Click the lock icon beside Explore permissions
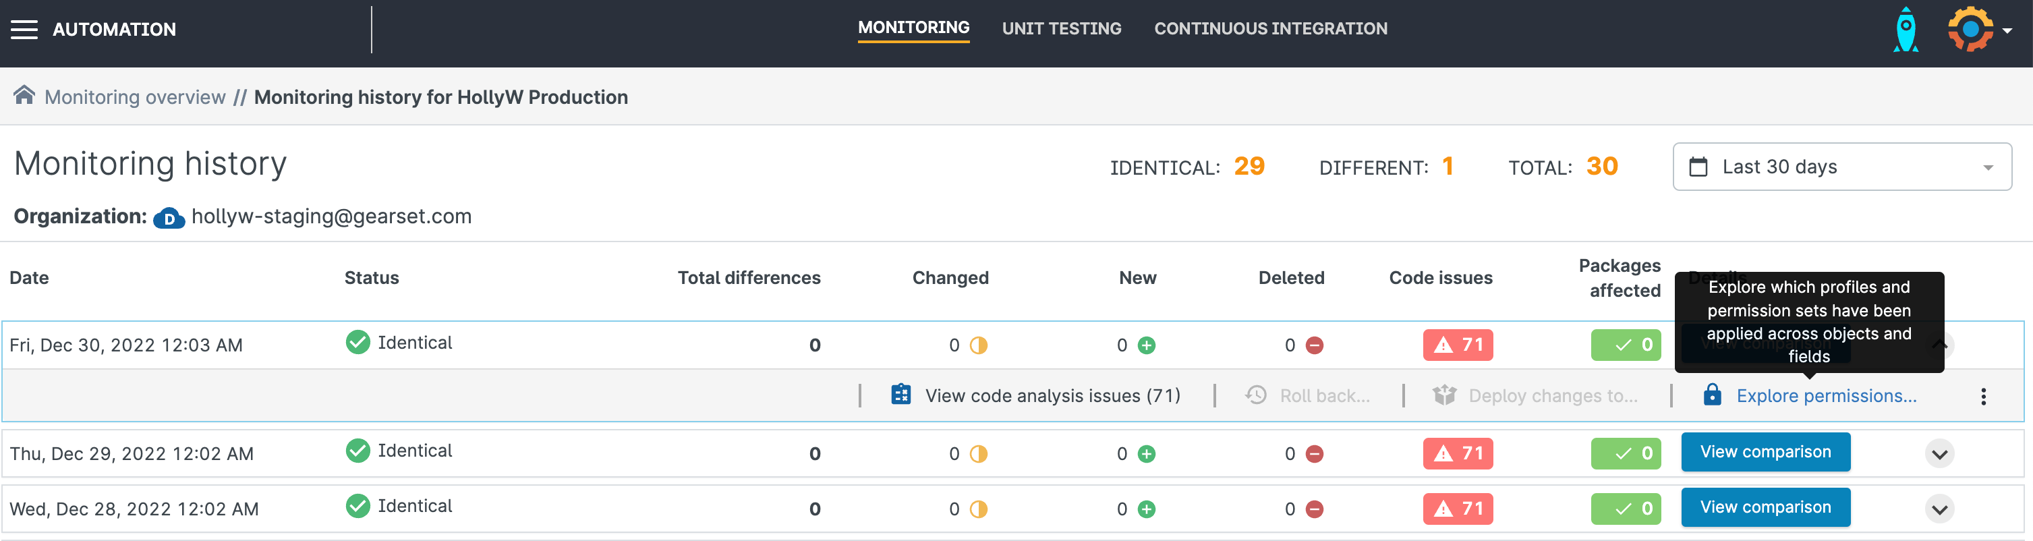Screen dimensions: 2033x541 1712,395
